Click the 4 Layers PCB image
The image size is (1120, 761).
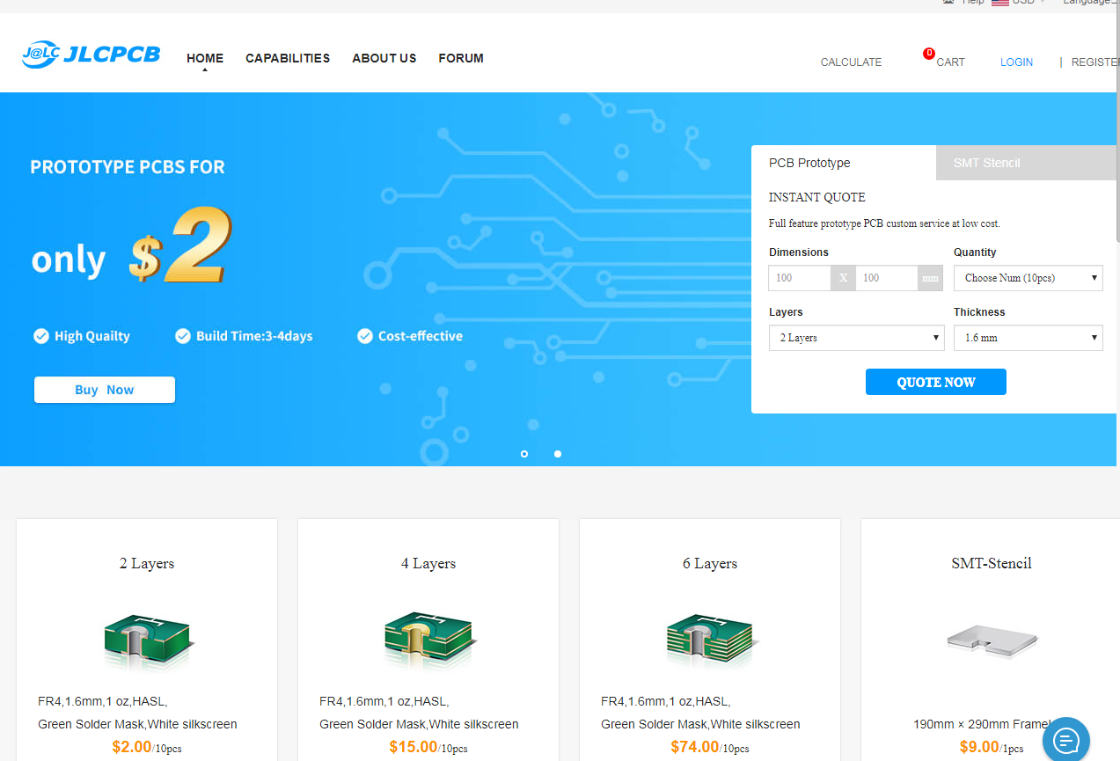429,643
